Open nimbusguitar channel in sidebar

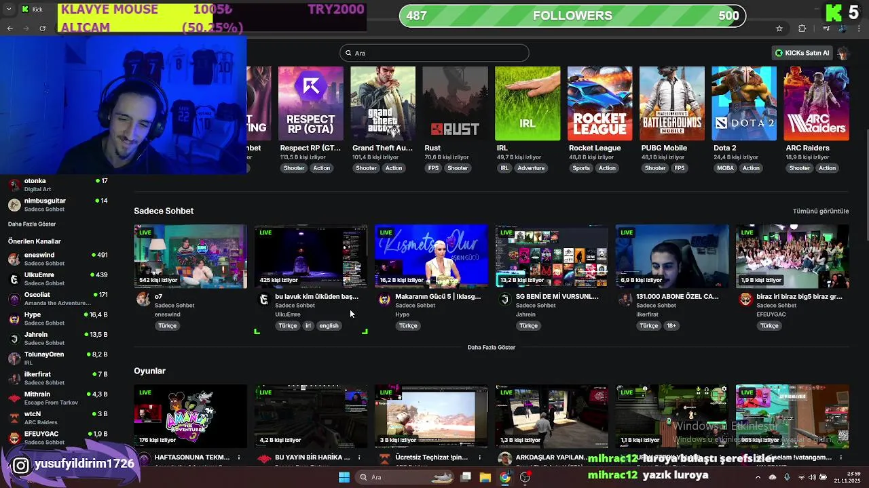pyautogui.click(x=58, y=205)
